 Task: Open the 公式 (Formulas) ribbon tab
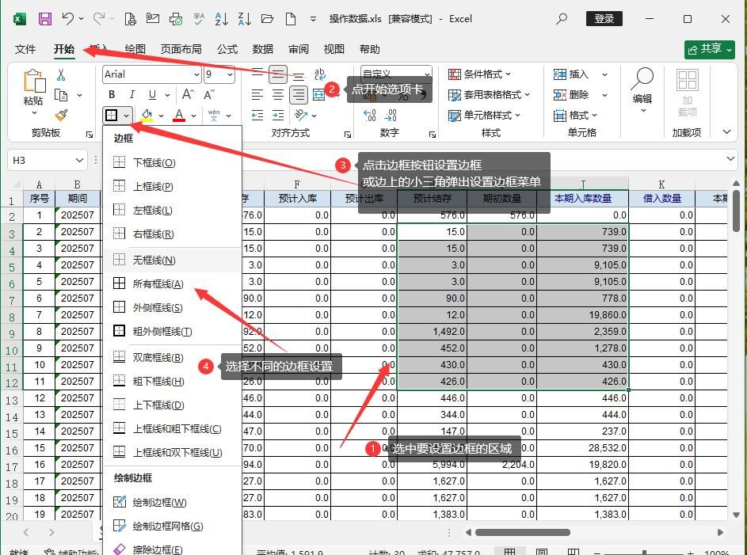pyautogui.click(x=227, y=49)
